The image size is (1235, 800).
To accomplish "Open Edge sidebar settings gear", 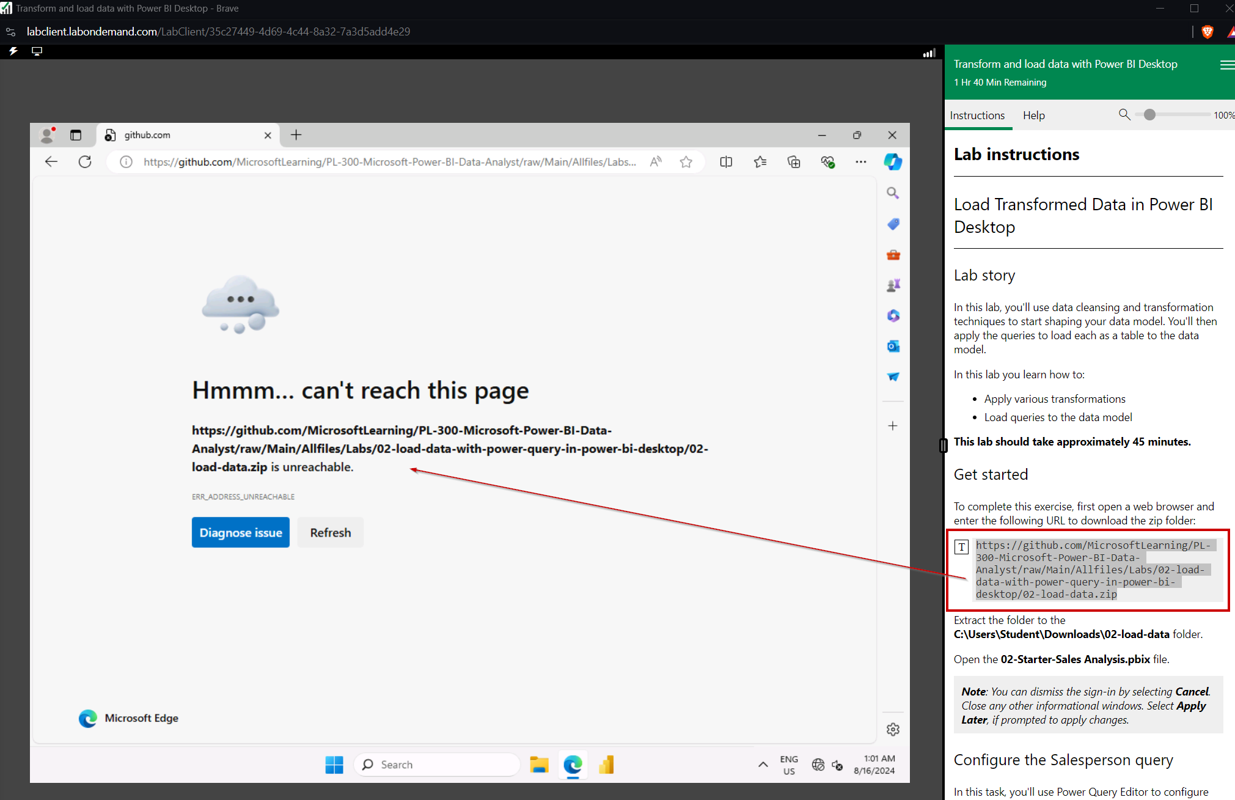I will tap(893, 729).
